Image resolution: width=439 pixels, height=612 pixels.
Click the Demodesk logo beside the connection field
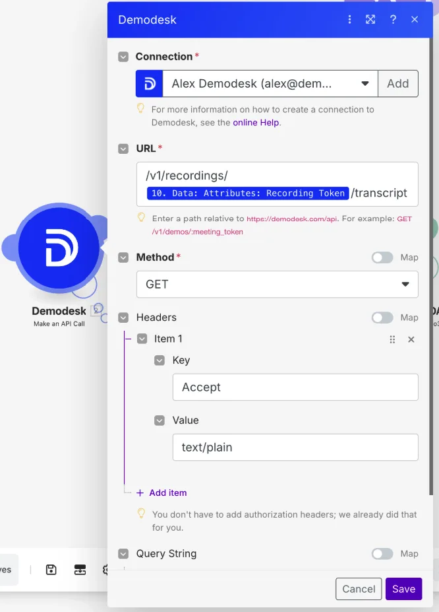149,84
